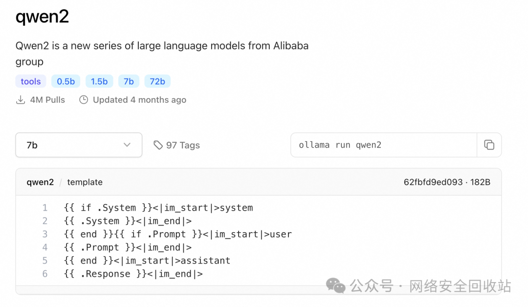Click the download icon next to 4M Pulls
The width and height of the screenshot is (528, 307).
click(21, 100)
